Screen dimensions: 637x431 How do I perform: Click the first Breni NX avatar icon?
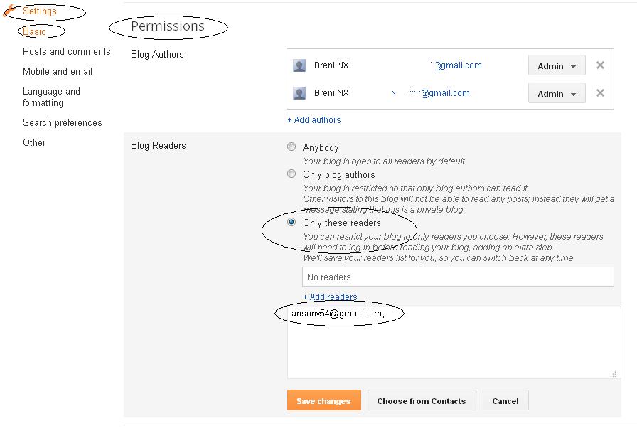point(299,65)
